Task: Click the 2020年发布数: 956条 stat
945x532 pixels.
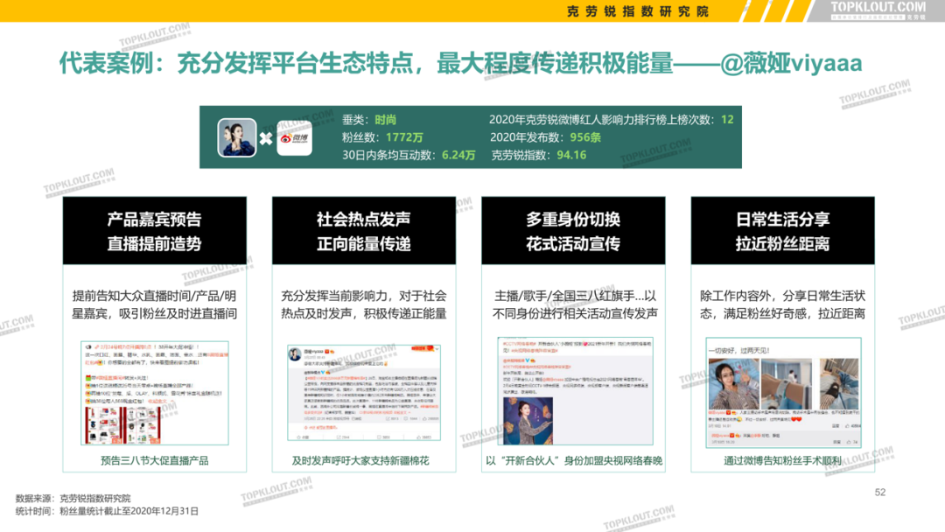Action: pos(545,137)
